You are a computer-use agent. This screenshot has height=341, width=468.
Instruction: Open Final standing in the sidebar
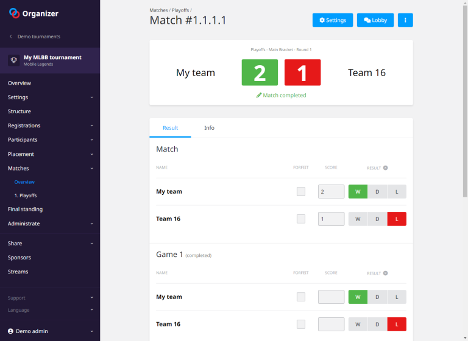pos(25,209)
